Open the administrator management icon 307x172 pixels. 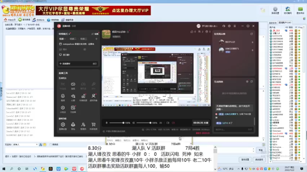point(83,125)
